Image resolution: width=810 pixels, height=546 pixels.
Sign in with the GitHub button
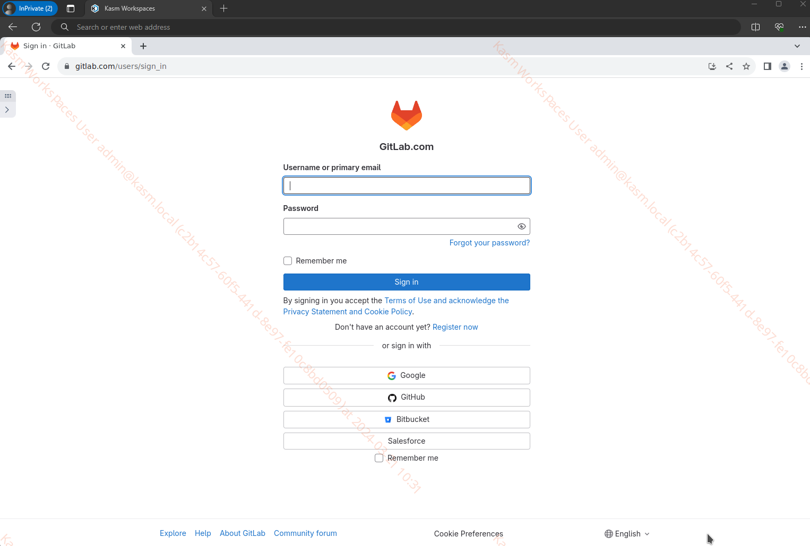[x=407, y=398]
